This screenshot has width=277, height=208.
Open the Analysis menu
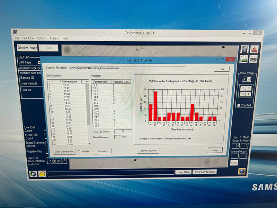(x=54, y=38)
